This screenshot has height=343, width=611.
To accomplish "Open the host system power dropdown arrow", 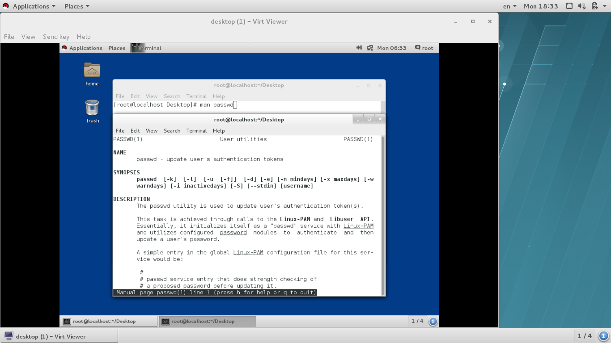I will 605,6.
